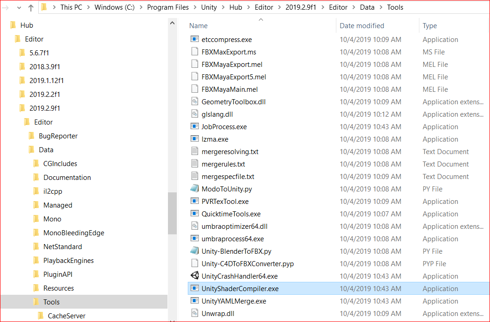Click the ModoToUnity.py script icon
Screen dimensions: 490x322
coord(195,189)
